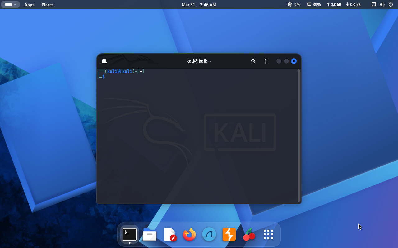Click the volume speaker icon
The height and width of the screenshot is (248, 398).
click(382, 5)
